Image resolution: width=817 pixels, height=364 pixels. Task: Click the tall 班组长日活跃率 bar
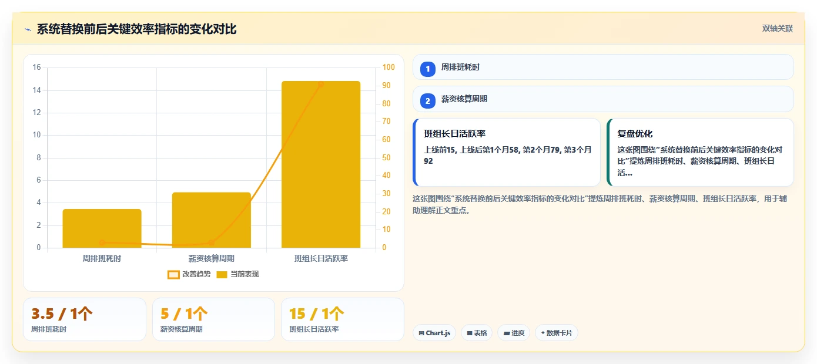pyautogui.click(x=321, y=164)
